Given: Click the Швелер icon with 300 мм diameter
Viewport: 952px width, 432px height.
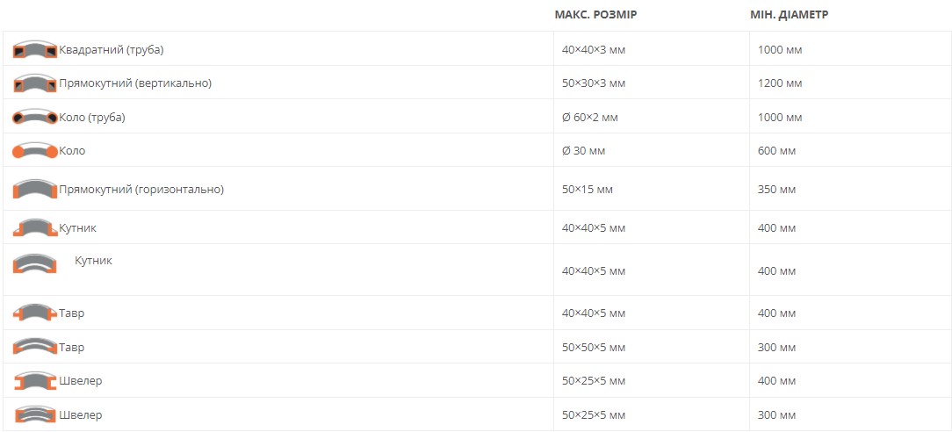Looking at the screenshot, I should [x=35, y=414].
